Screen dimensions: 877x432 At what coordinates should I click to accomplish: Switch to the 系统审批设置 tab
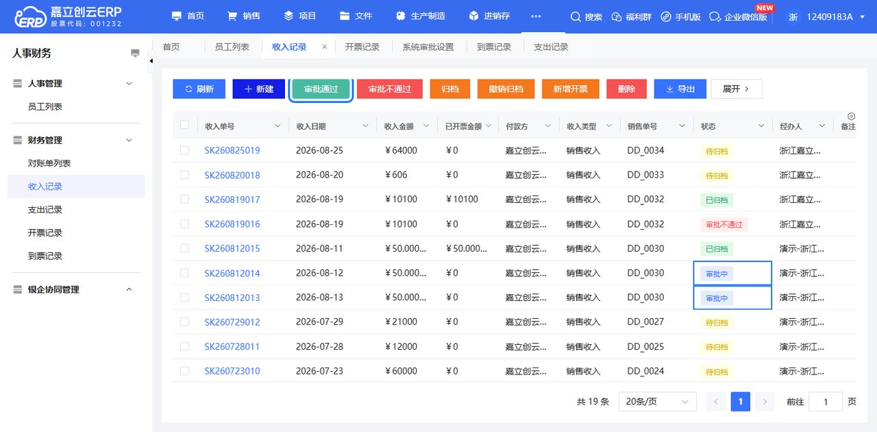(x=428, y=47)
